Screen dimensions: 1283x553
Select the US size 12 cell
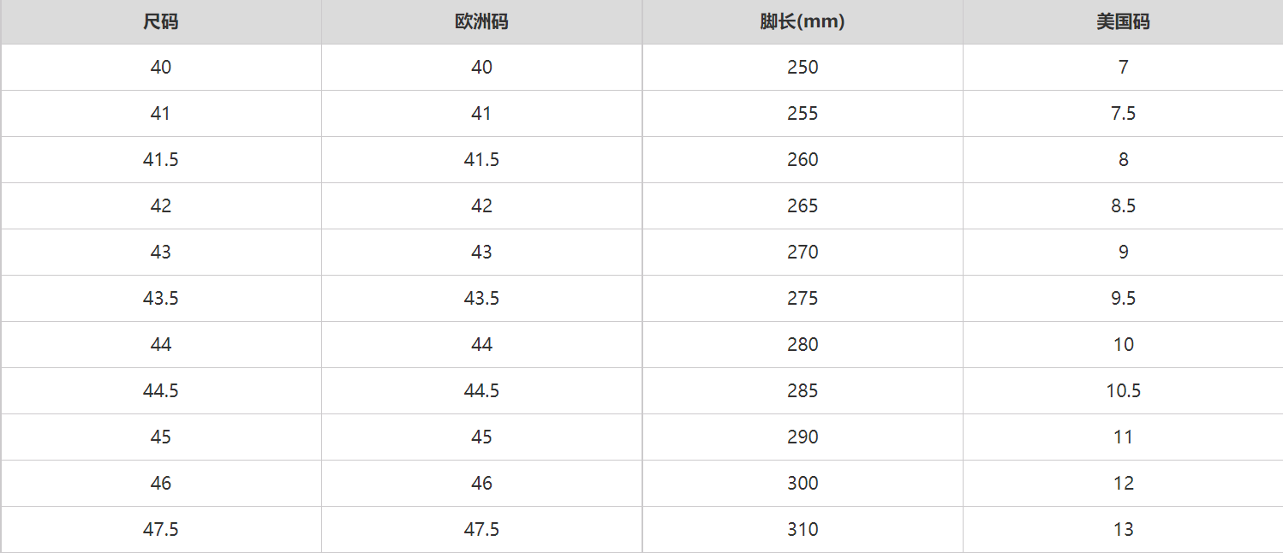(1123, 484)
